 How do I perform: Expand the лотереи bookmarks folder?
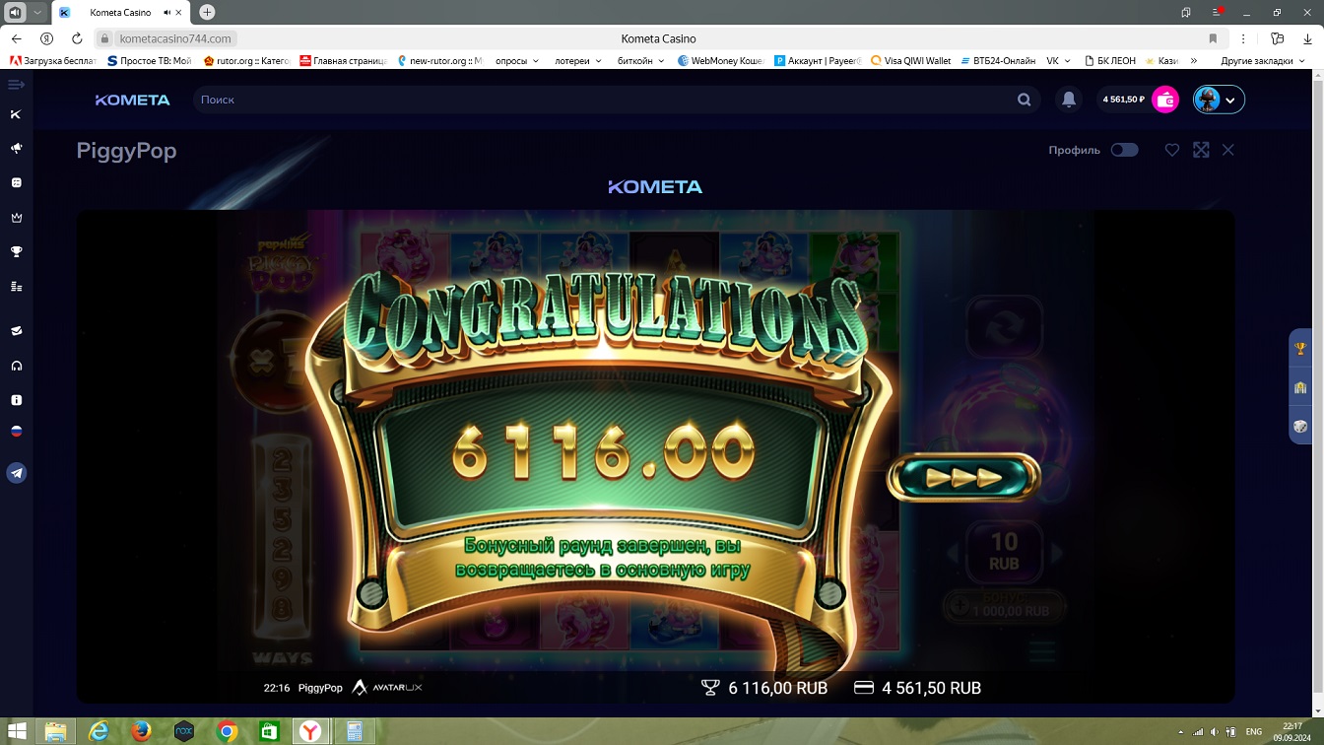pyautogui.click(x=578, y=60)
